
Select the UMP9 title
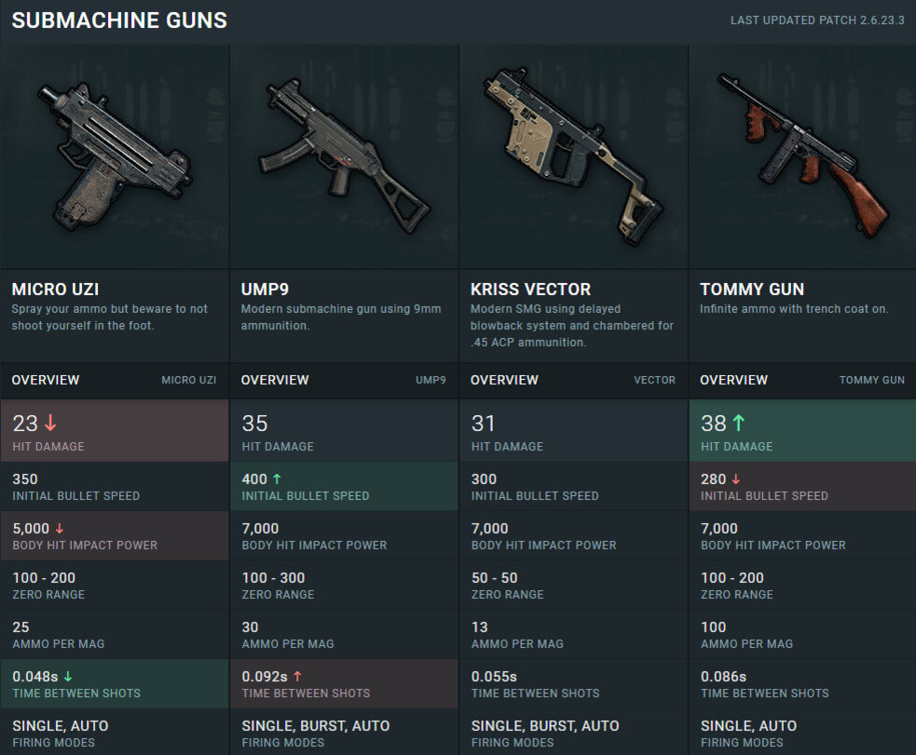[265, 290]
